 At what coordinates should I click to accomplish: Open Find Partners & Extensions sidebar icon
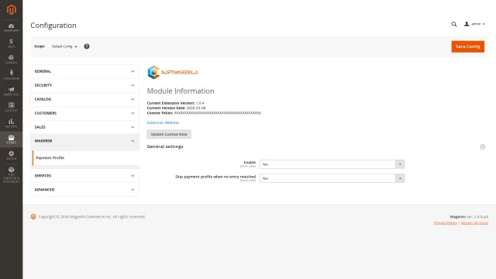coord(11,175)
